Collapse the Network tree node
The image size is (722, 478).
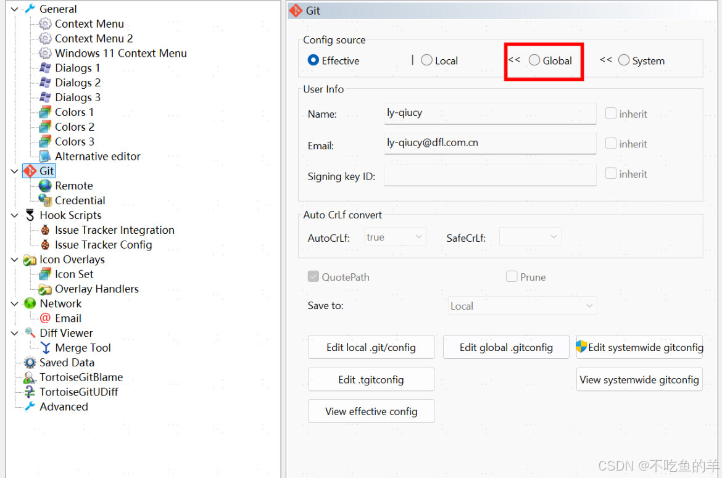coord(14,303)
